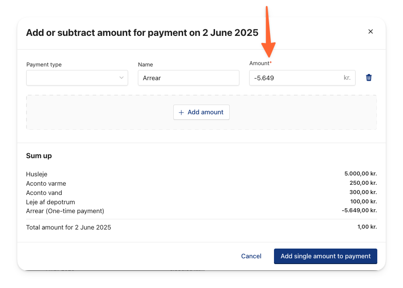
Task: Click the Total amount for 2 June 2025
Action: tap(201, 227)
